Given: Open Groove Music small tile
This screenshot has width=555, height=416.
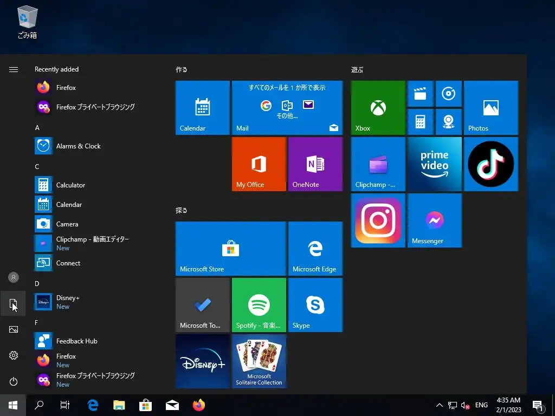Looking at the screenshot, I should [x=449, y=94].
